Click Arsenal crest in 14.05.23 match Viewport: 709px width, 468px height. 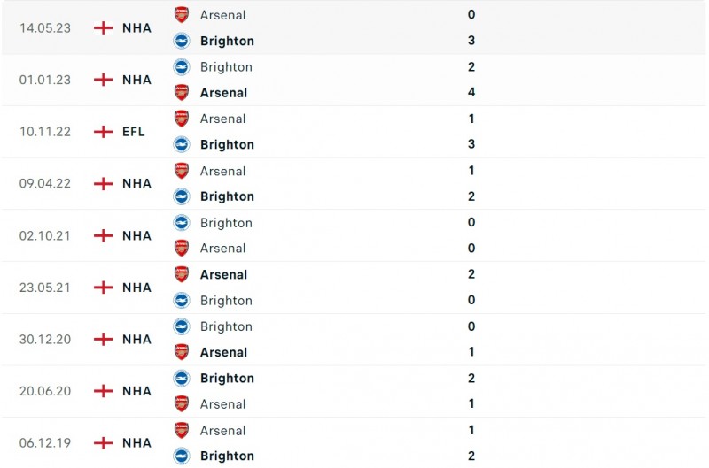[x=182, y=14]
